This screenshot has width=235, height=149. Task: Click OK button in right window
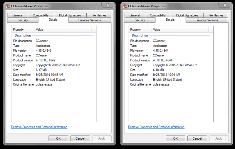click(x=175, y=138)
